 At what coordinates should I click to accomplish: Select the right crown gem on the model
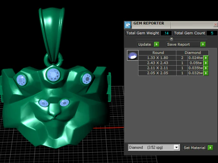(87, 79)
